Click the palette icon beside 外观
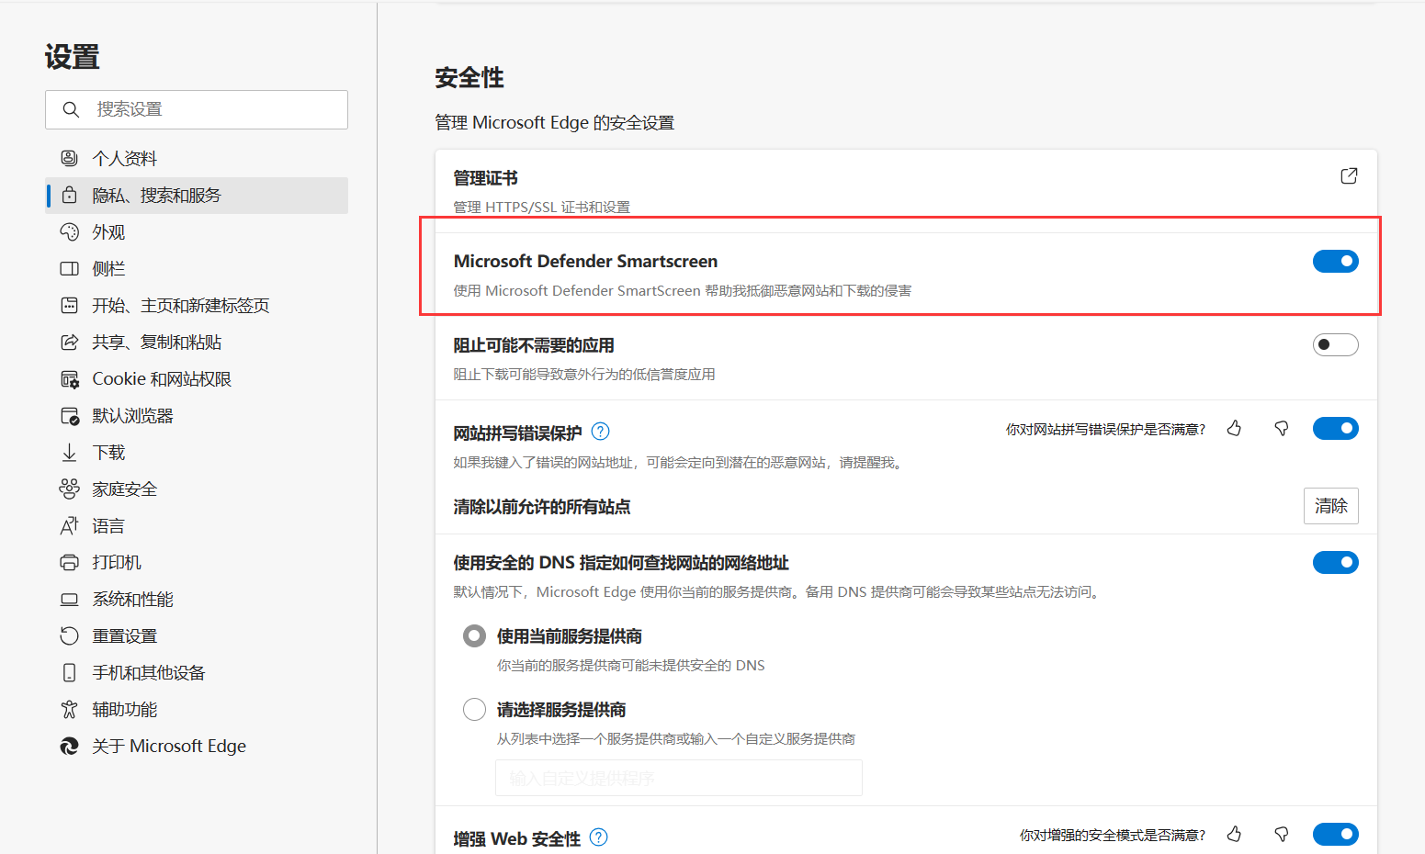Image resolution: width=1425 pixels, height=854 pixels. pyautogui.click(x=69, y=231)
